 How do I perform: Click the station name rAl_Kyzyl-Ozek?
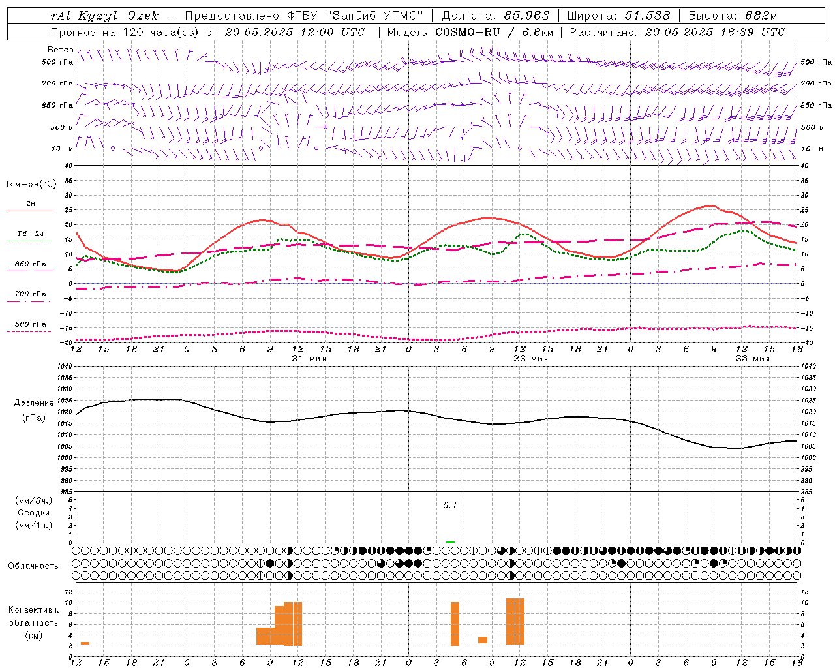click(104, 16)
